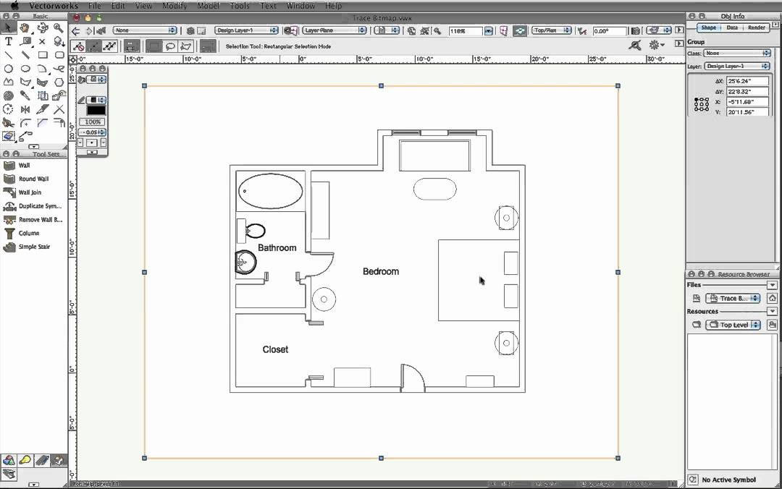Select the Freehand tool
Screen dimensions: 782x489
[59, 68]
